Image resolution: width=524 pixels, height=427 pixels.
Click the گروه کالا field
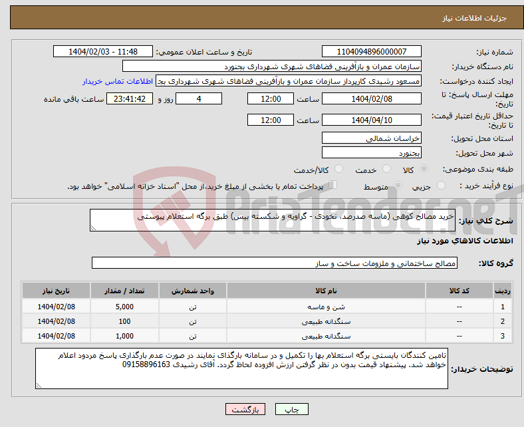pyautogui.click(x=275, y=263)
